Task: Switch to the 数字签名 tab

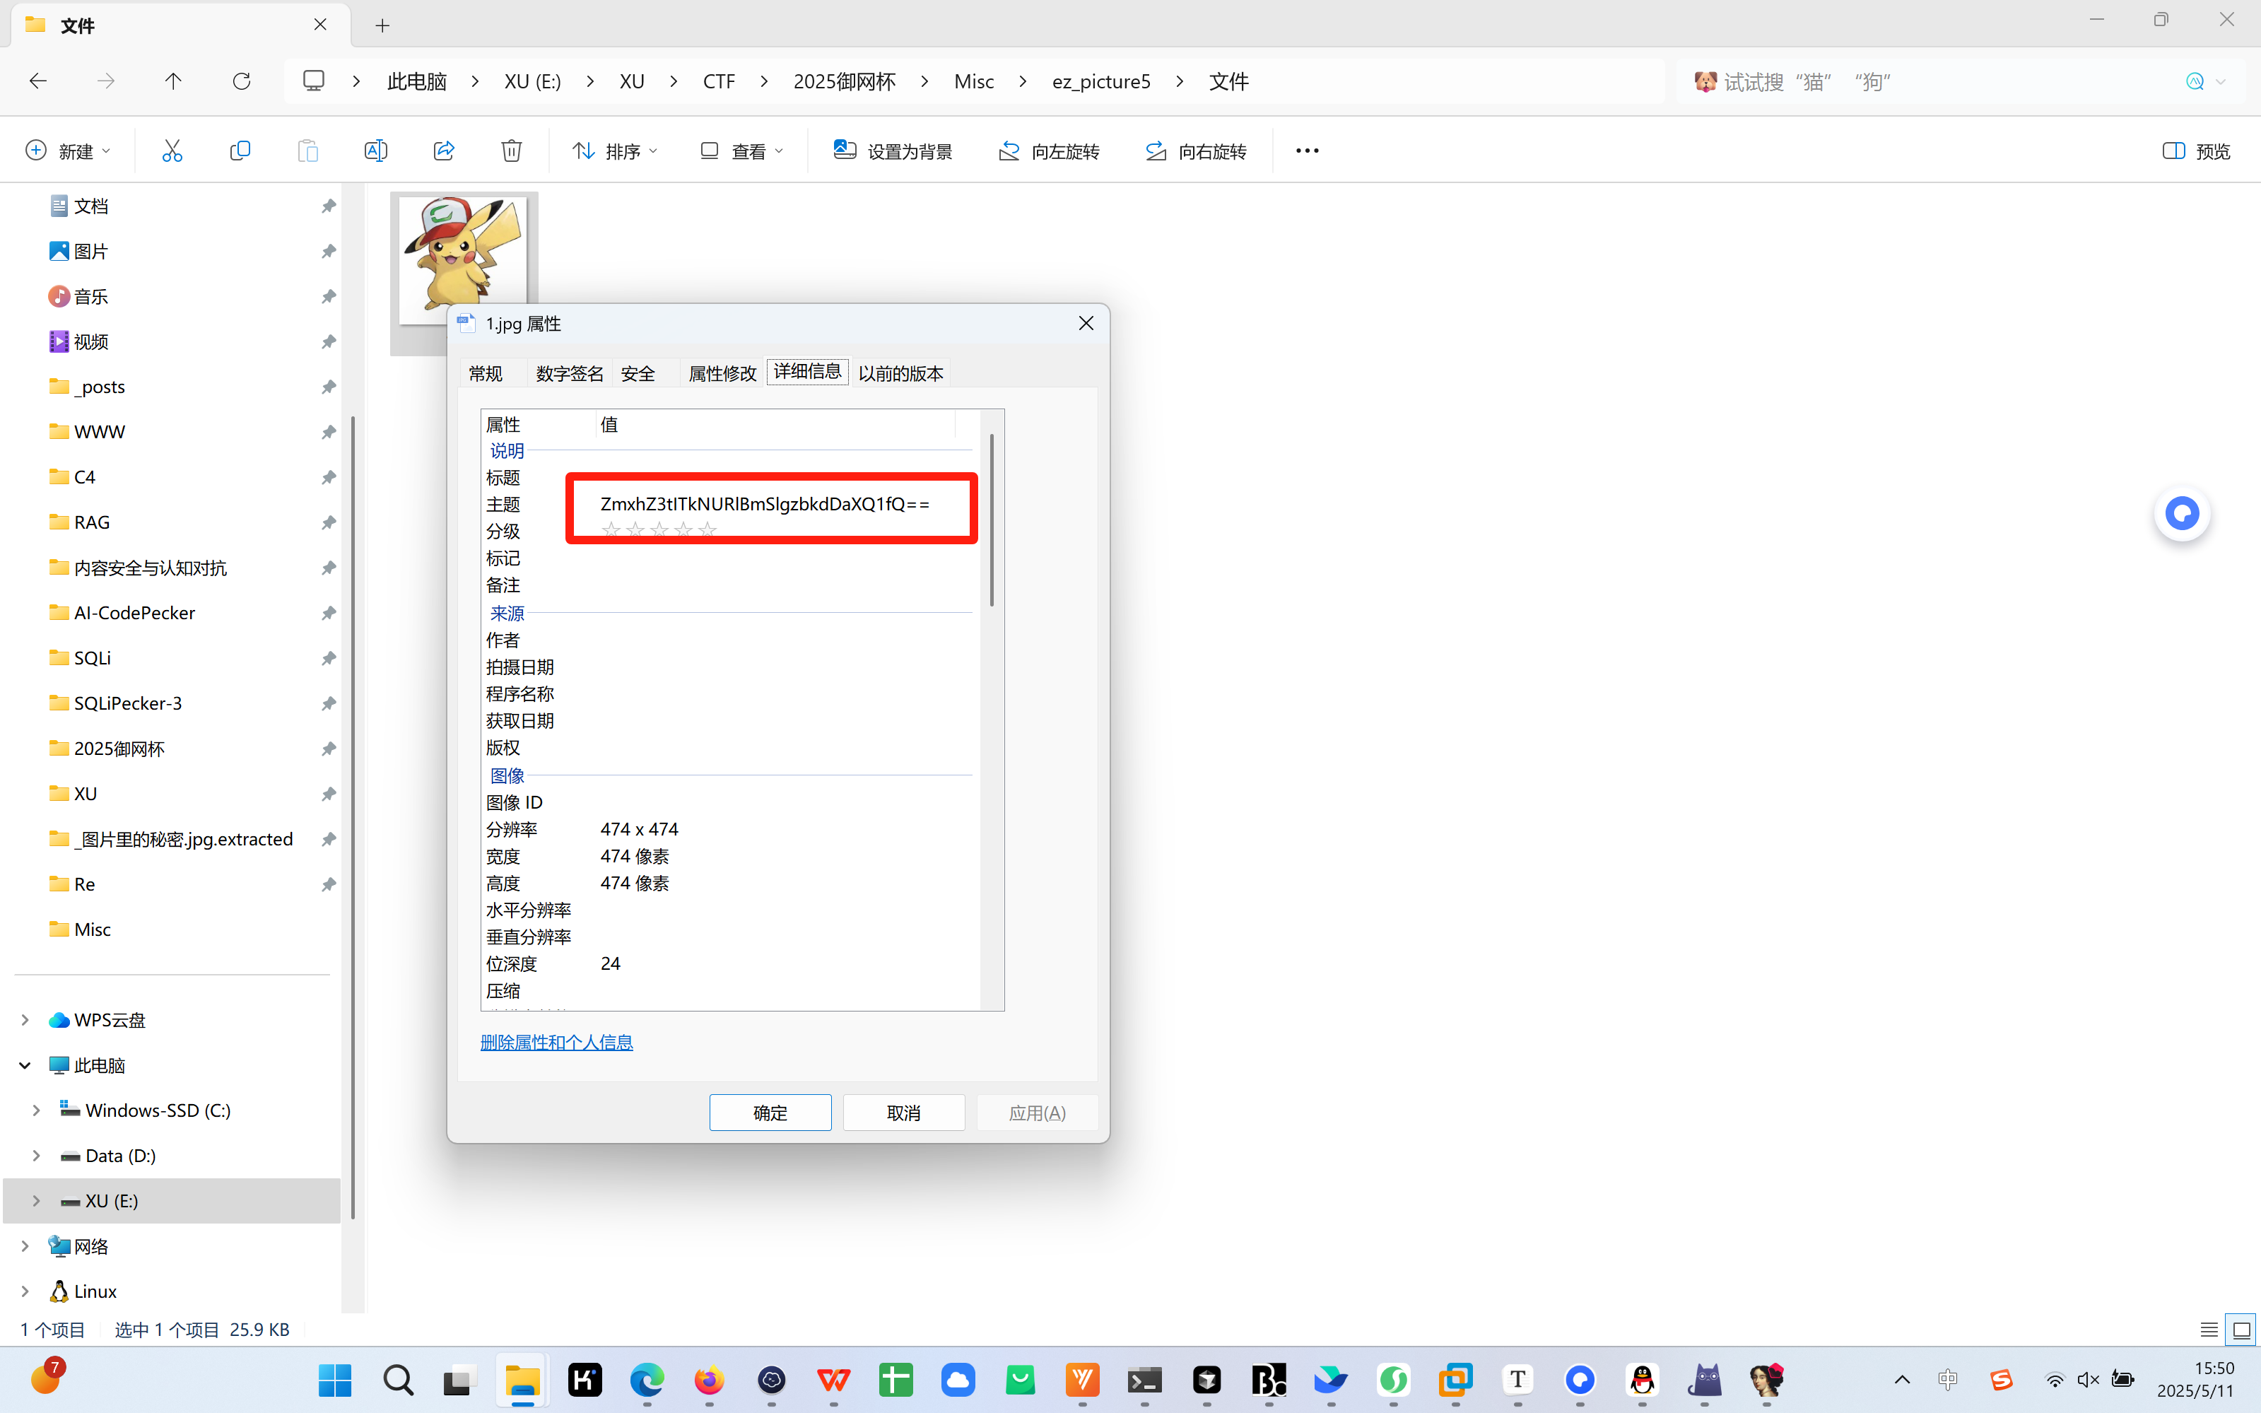Action: pos(569,373)
